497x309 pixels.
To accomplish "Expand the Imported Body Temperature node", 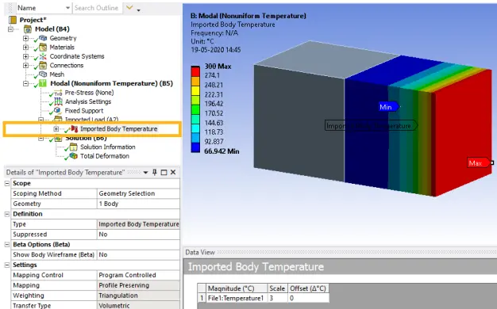I will coord(56,129).
